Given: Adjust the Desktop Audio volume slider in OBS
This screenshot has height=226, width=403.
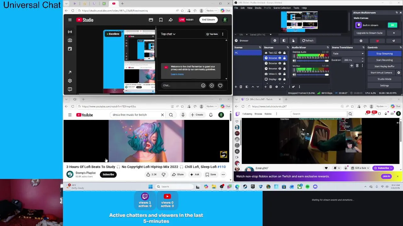Looking at the screenshot, I should pos(312,61).
